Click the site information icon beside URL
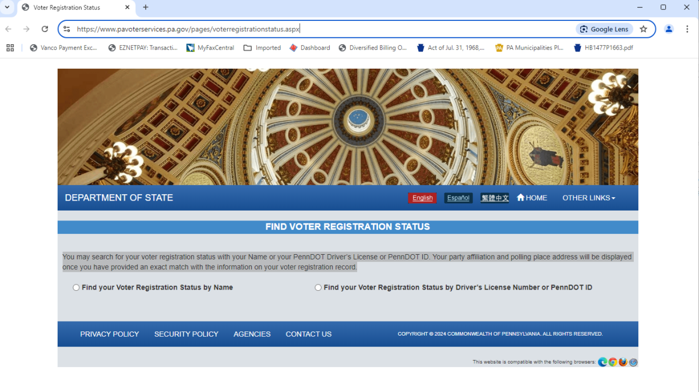 67,29
